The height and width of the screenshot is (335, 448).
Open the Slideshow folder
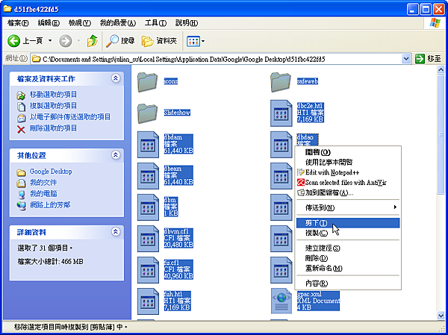(147, 113)
